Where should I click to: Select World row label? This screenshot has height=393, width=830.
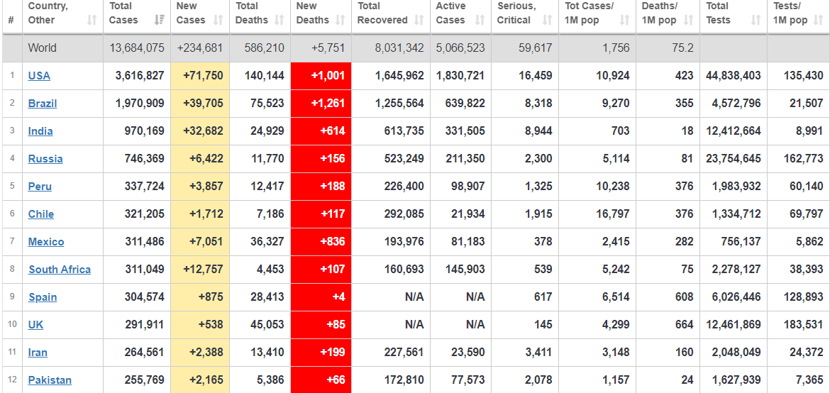pos(43,48)
